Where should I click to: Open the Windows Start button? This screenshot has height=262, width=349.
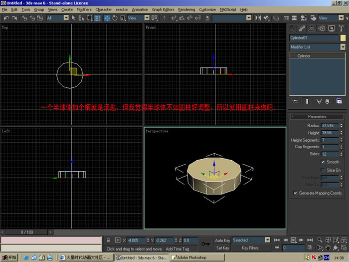[x=9, y=258]
